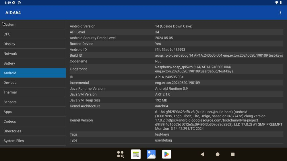This screenshot has width=287, height=161.
Task: Select the Tags label
Action: tap(73, 134)
